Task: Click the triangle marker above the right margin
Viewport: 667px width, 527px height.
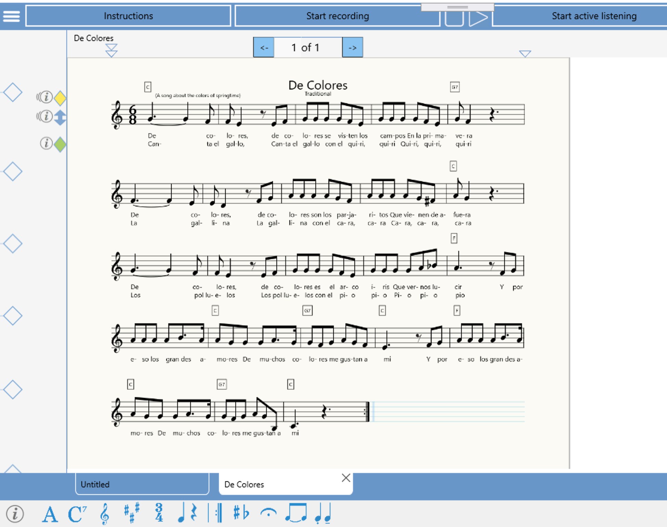Action: (525, 54)
